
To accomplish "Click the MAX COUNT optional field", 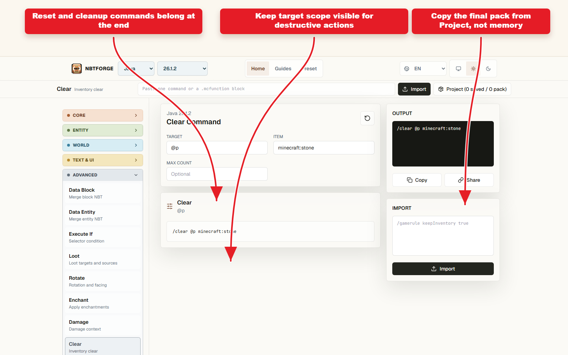I will [x=217, y=174].
